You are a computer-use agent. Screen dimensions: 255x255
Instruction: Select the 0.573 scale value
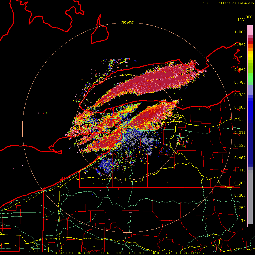coord(240,133)
